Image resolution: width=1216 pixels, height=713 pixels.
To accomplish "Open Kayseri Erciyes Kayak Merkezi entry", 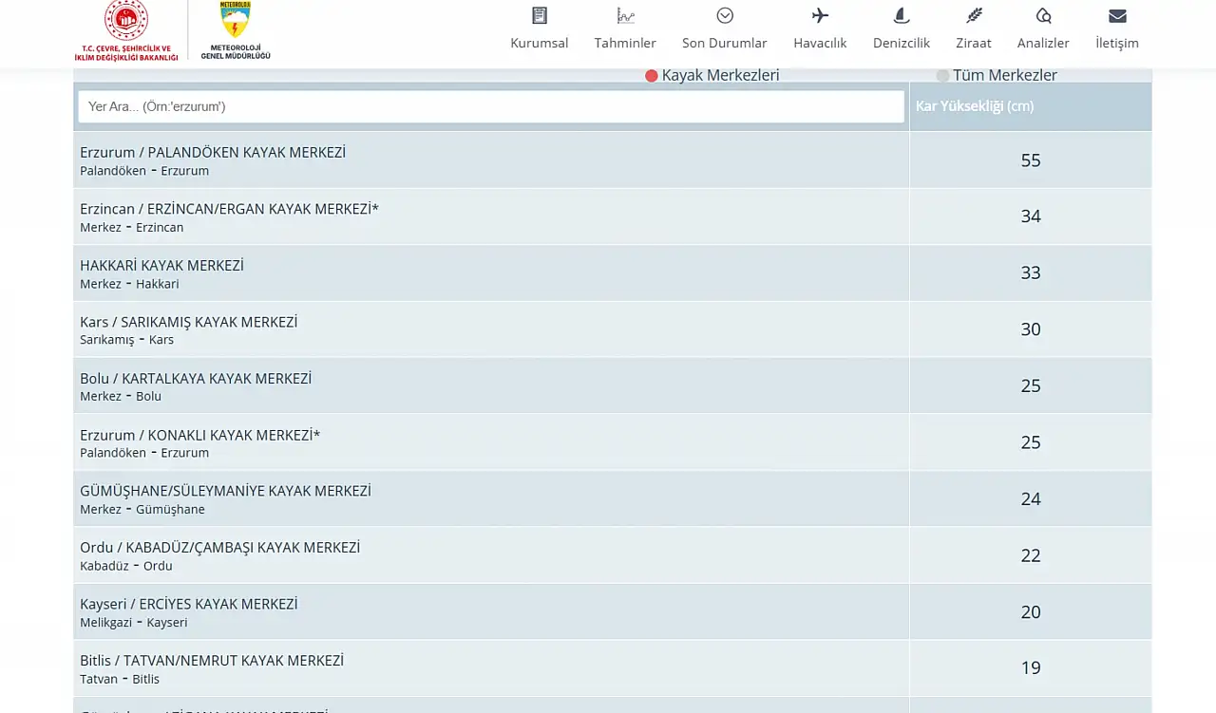I will click(188, 605).
